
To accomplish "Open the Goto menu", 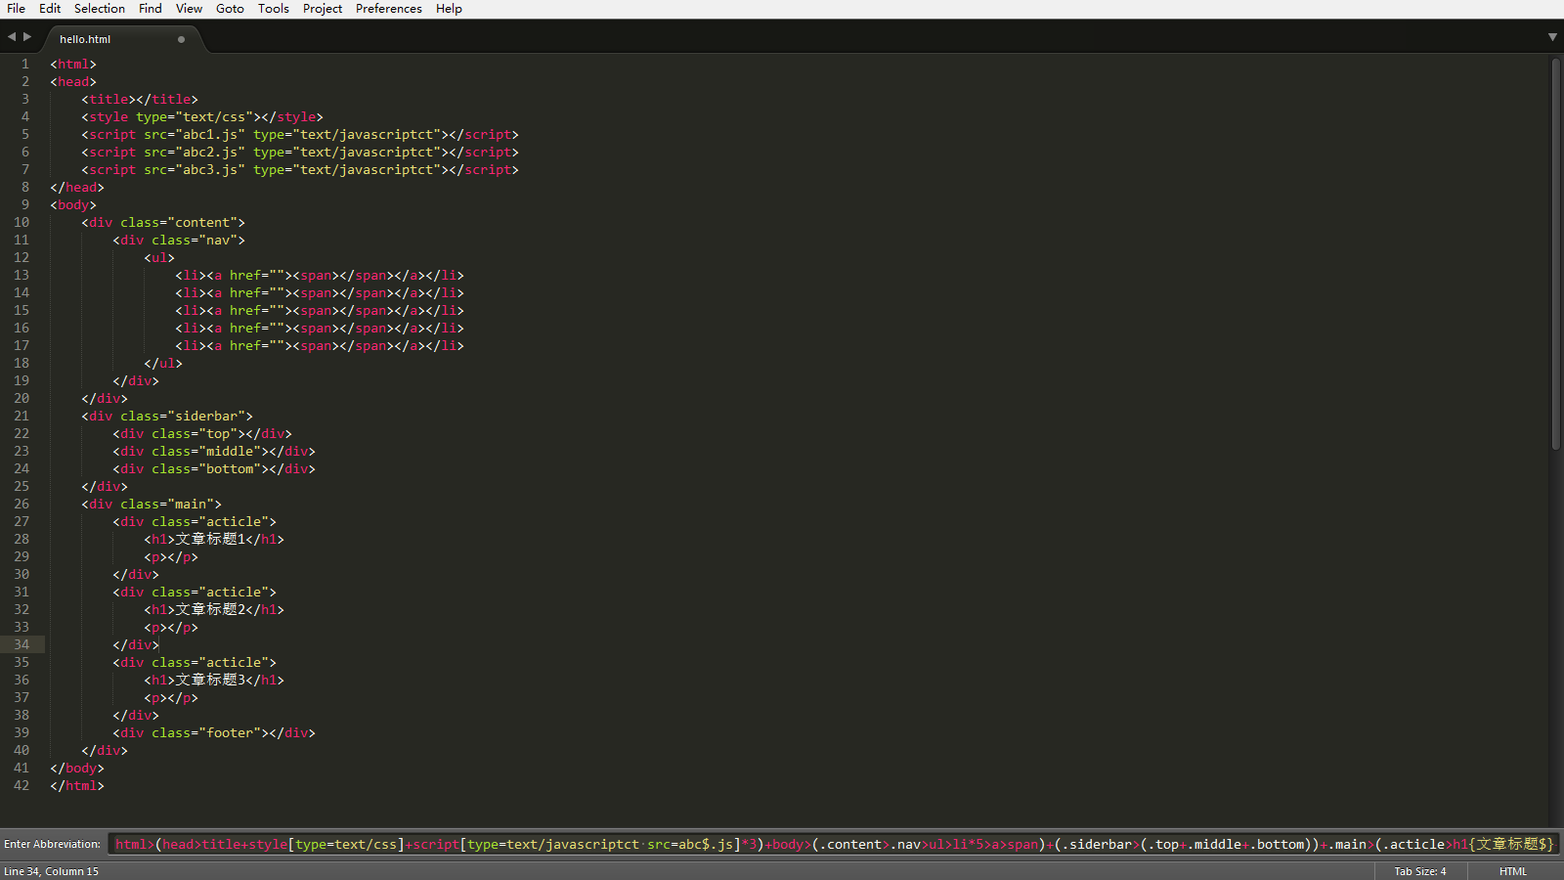I will click(x=230, y=9).
